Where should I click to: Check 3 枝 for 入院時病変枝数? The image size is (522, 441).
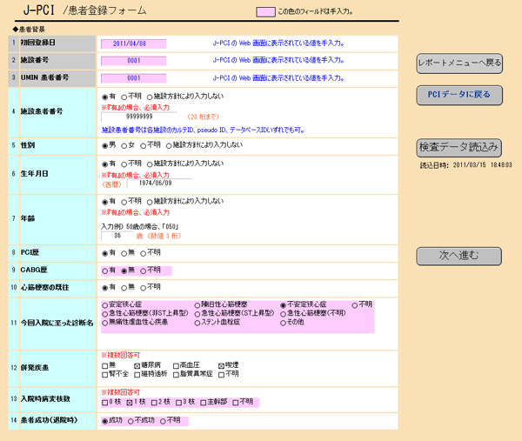pyautogui.click(x=178, y=403)
